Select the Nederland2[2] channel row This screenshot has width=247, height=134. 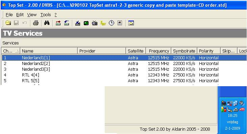coord(124,64)
